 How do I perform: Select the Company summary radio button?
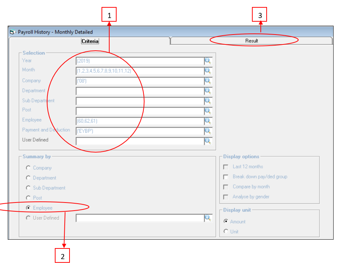click(x=28, y=168)
